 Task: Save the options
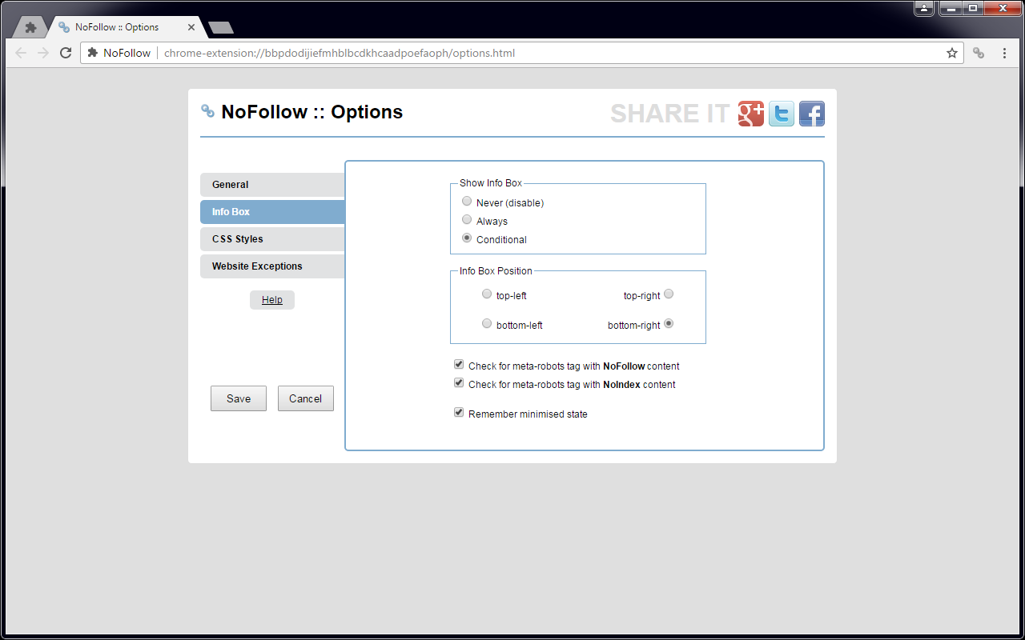[239, 398]
